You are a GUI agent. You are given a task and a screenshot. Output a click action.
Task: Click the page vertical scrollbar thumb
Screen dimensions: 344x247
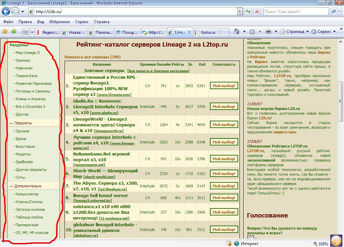(x=340, y=101)
